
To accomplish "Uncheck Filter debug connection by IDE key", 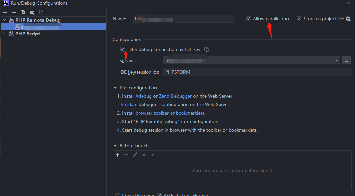I will click(123, 49).
